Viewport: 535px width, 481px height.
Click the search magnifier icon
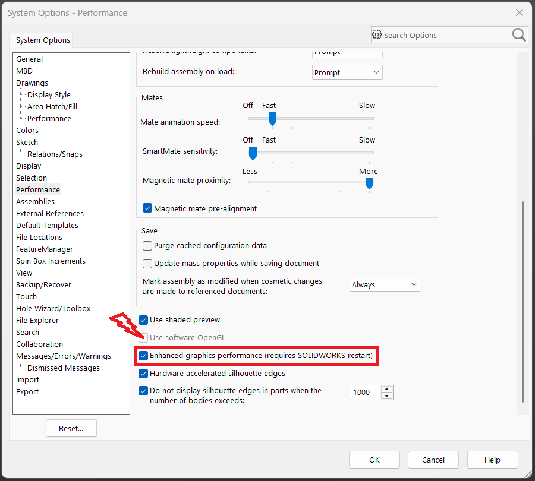click(518, 35)
